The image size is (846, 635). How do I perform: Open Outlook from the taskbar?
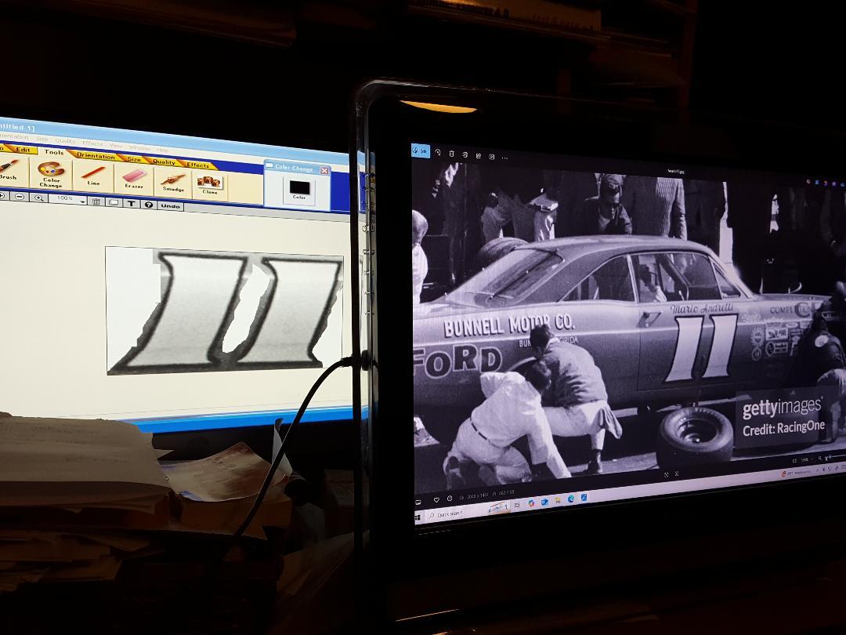544,503
